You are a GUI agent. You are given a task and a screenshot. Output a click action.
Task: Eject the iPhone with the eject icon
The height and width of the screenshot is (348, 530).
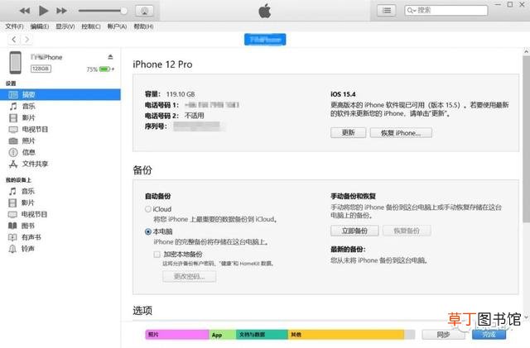(110, 57)
